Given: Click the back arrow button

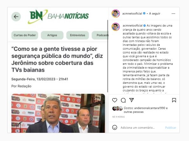Looking at the screenshot, I should 16,17.
